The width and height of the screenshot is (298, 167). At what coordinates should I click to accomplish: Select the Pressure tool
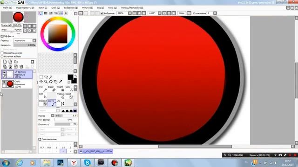(61, 96)
